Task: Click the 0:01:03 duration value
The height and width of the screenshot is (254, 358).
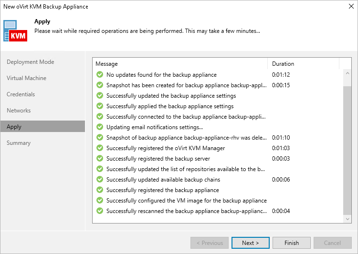Action: pos(281,148)
